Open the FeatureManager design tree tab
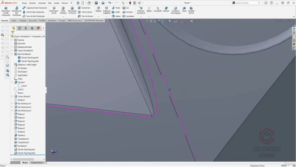The height and width of the screenshot is (167, 296). (13, 28)
